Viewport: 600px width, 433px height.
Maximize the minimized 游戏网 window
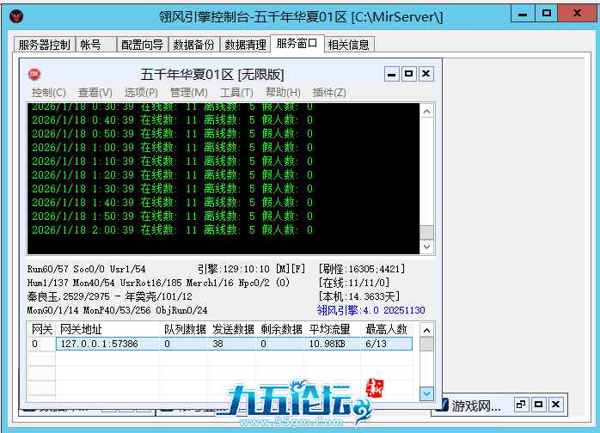tap(538, 404)
